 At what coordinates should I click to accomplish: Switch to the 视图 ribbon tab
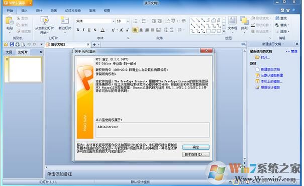pyautogui.click(x=107, y=11)
